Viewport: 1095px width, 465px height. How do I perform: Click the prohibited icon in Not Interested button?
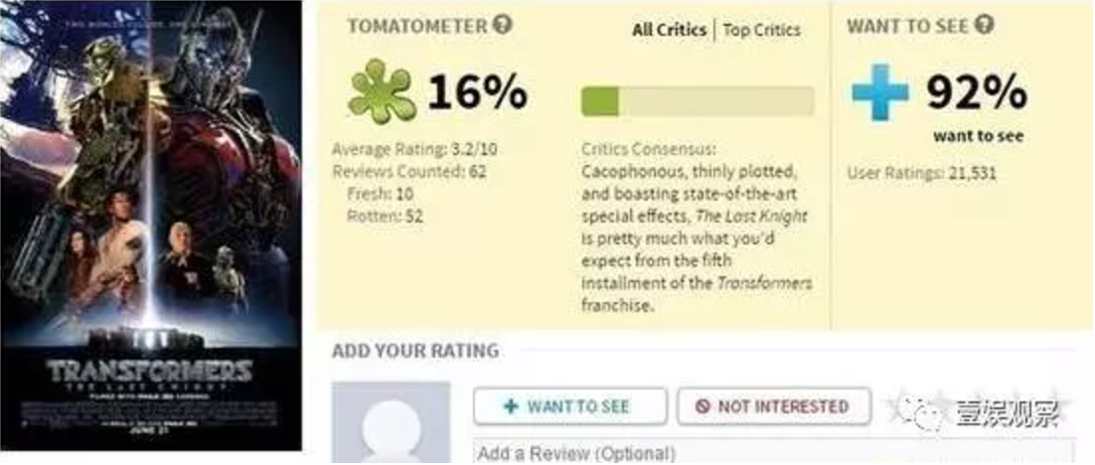[703, 406]
